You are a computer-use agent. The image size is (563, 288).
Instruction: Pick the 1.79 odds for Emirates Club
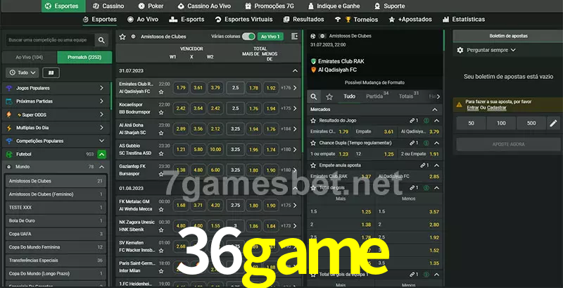point(181,88)
